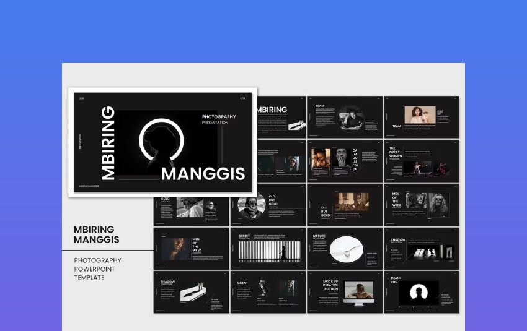Click the Photography PowerPoint Template subtitle
This screenshot has width=527, height=331.
click(98, 269)
